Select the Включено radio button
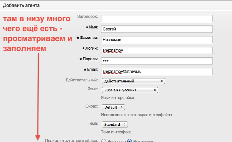Screen dimensions: 232x142 tap(103, 141)
